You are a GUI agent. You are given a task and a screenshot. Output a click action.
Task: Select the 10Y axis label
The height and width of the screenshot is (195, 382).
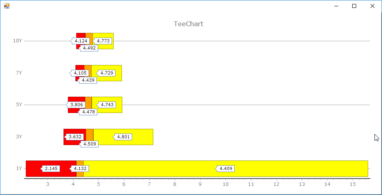(17, 41)
